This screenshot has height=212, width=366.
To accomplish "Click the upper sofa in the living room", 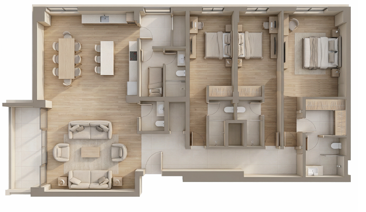I will pos(90,130).
